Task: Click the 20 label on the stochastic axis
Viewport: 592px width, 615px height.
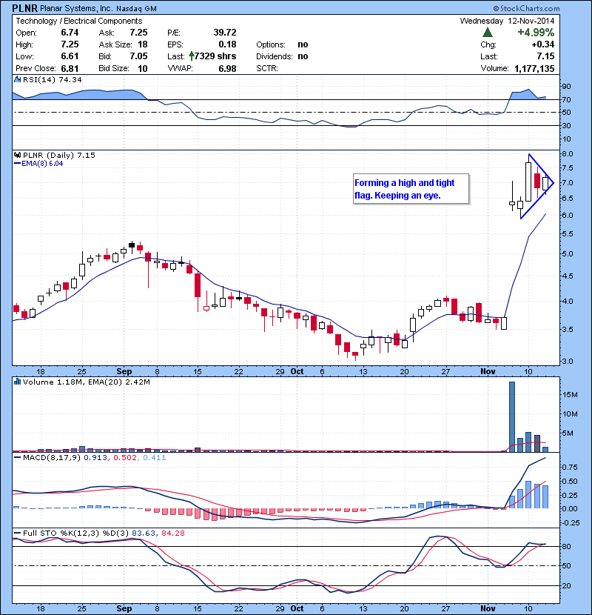Action: [x=567, y=585]
